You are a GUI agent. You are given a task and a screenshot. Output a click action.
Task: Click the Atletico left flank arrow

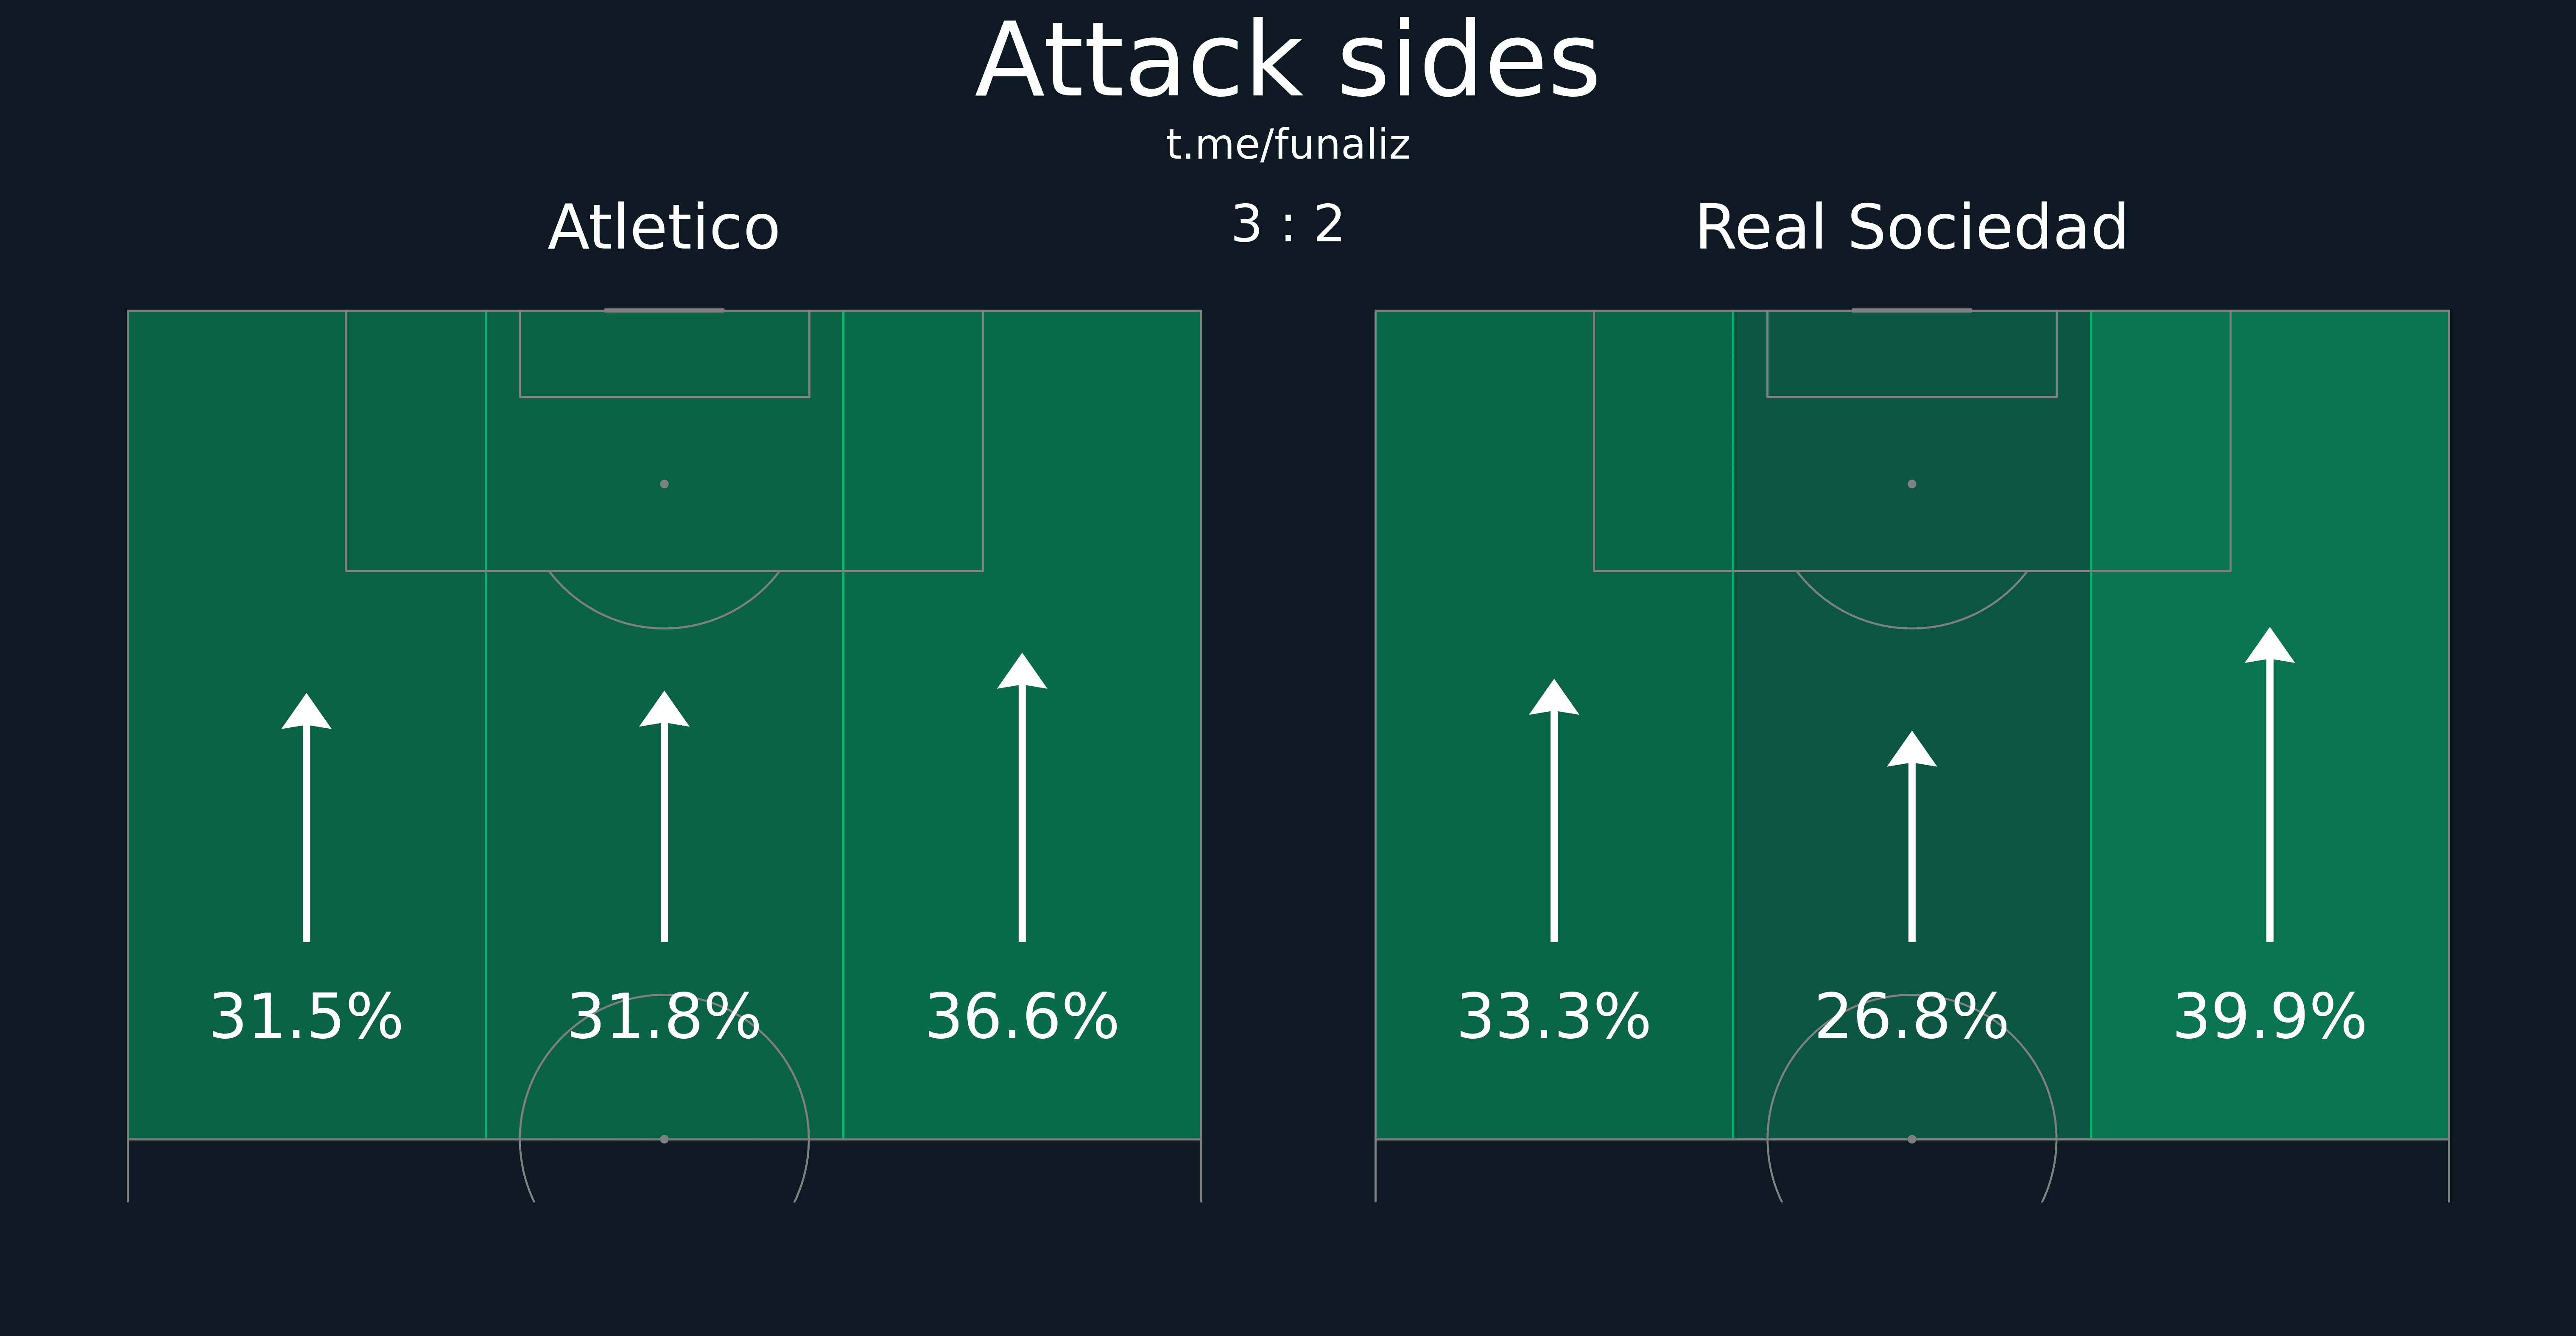pyautogui.click(x=306, y=817)
